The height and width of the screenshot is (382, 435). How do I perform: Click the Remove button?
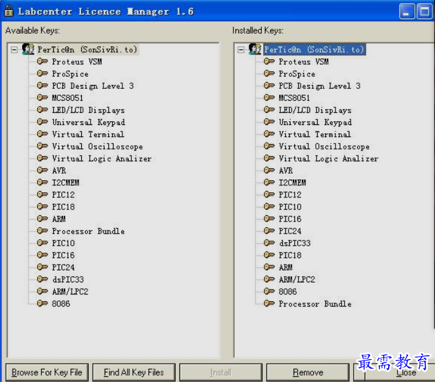coord(308,372)
